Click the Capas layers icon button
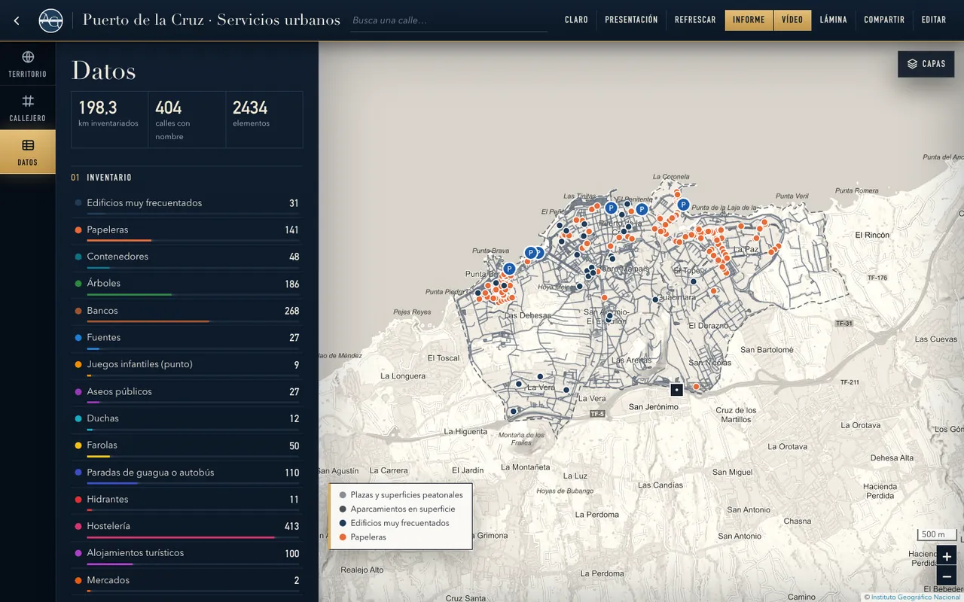The image size is (964, 602). pos(926,64)
